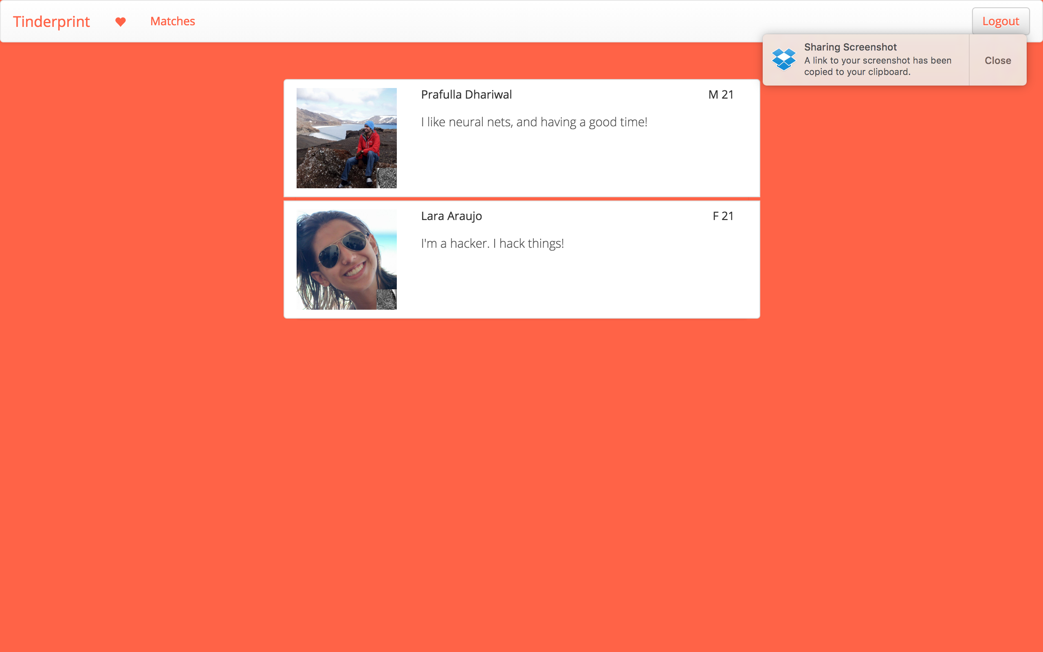Viewport: 1043px width, 652px height.
Task: Close the Sharing Screenshot notification
Action: 997,60
